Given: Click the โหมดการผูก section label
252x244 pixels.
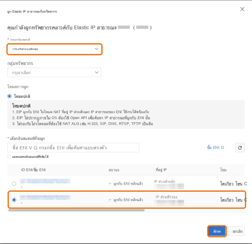Looking at the screenshot, I should coord(18,87).
